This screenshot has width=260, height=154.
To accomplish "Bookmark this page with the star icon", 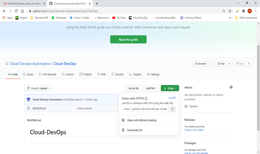I will point(230,11).
